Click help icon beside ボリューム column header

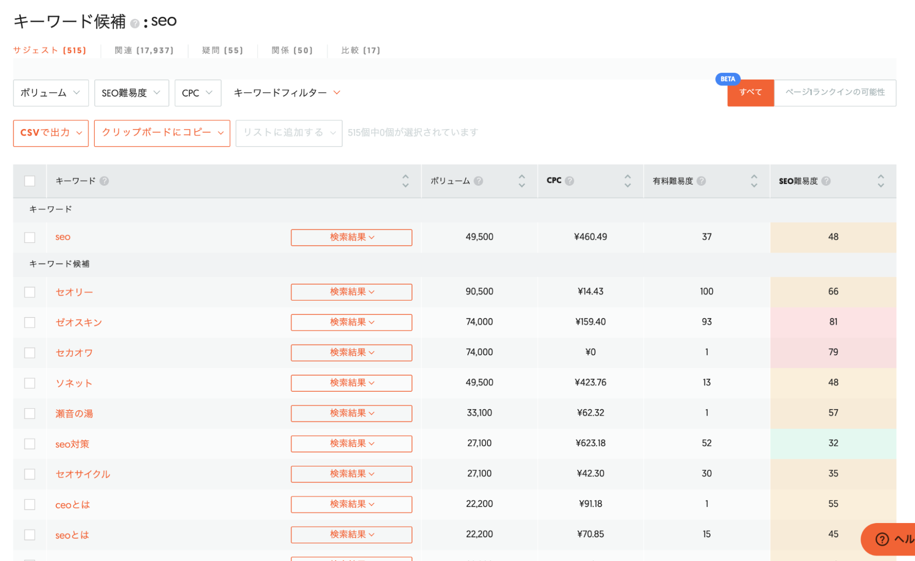(478, 181)
